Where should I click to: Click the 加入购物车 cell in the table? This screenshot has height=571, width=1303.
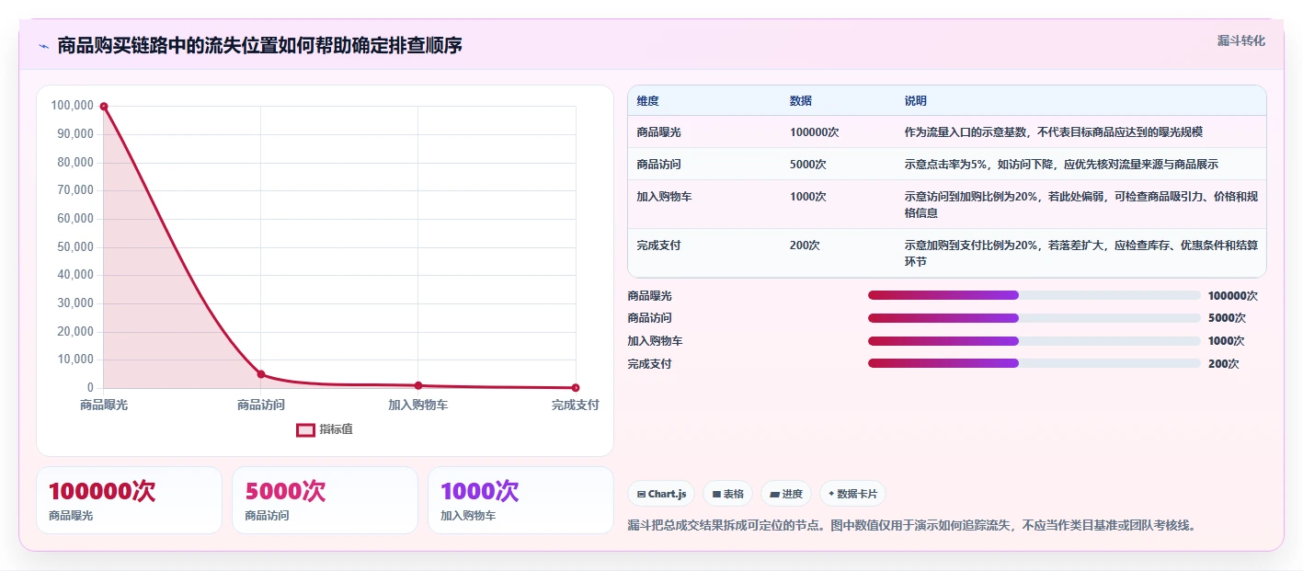665,197
